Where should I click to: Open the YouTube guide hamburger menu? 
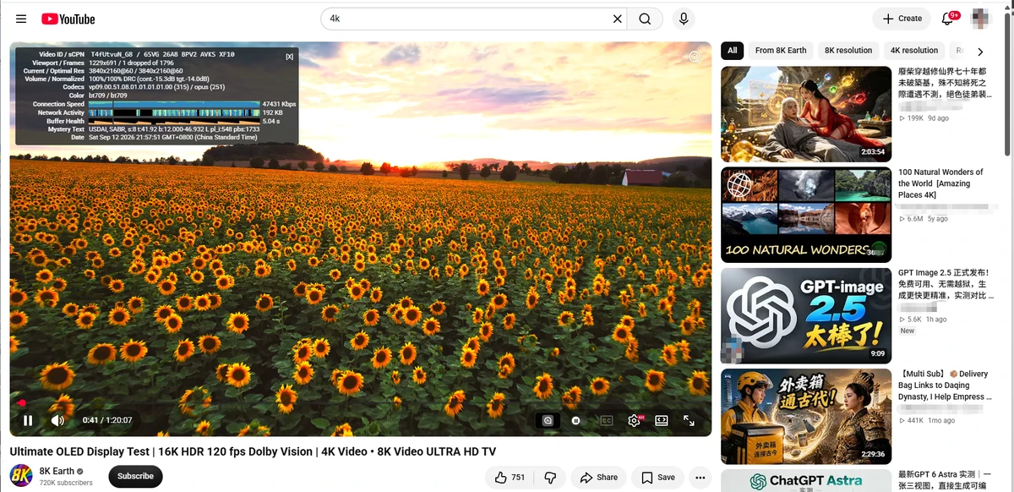[21, 19]
